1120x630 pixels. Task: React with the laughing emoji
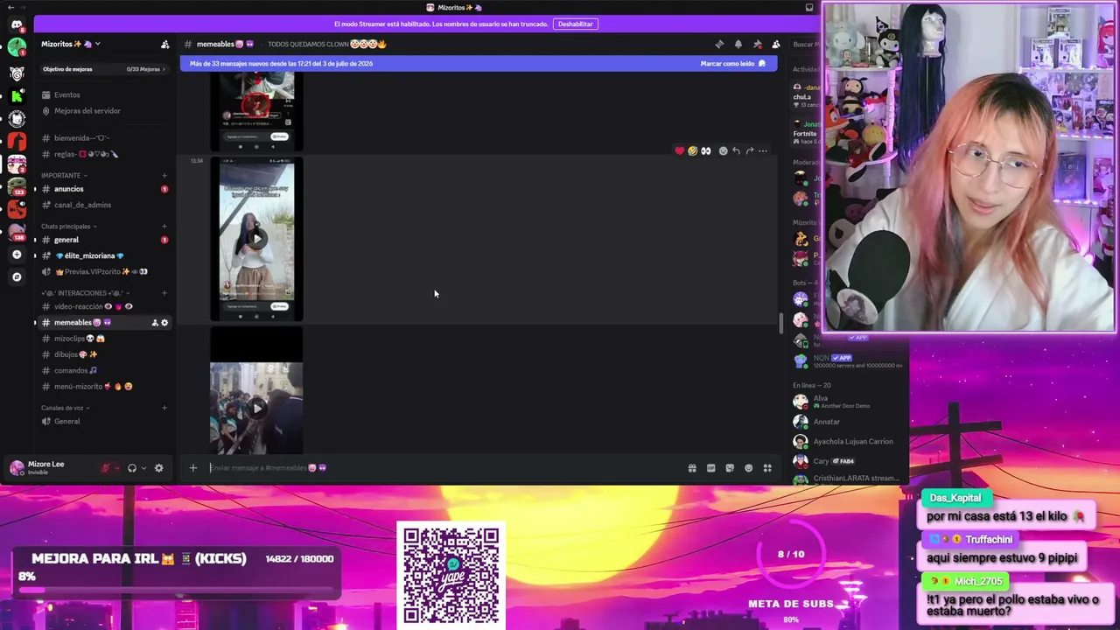click(693, 150)
